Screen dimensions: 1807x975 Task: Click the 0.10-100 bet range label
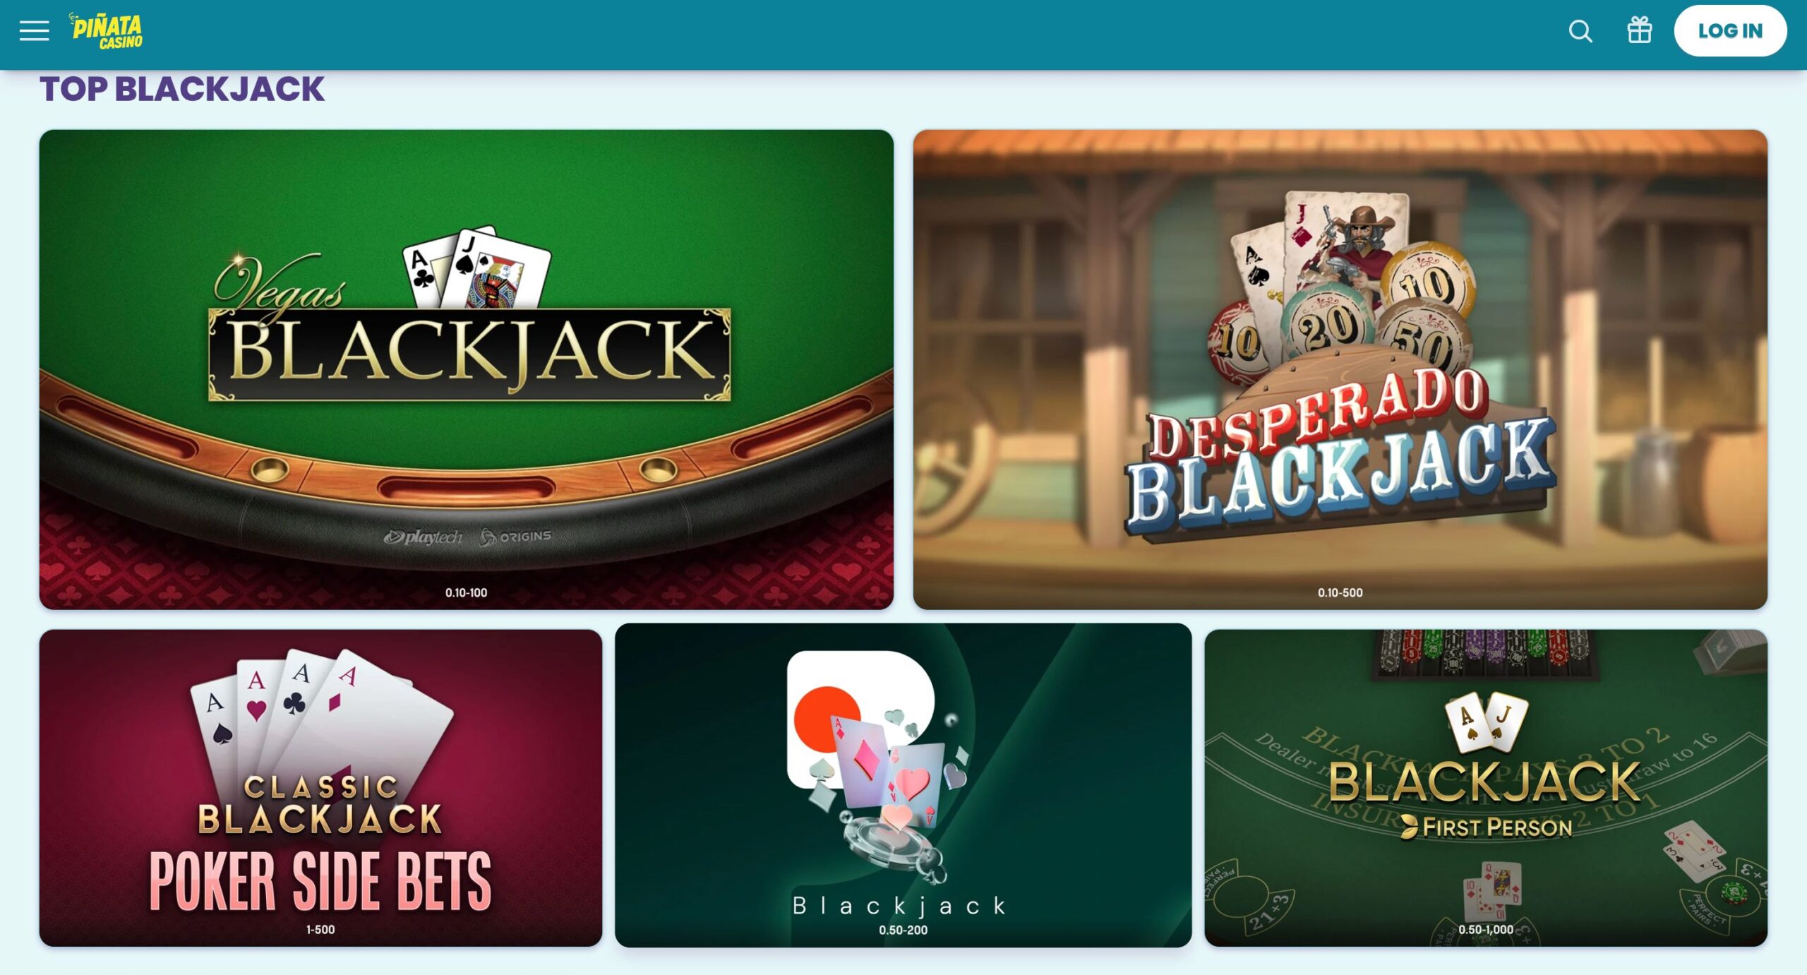466,592
